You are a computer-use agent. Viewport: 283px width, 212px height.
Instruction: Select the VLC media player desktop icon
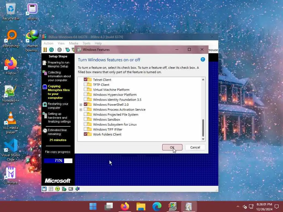coord(11,123)
